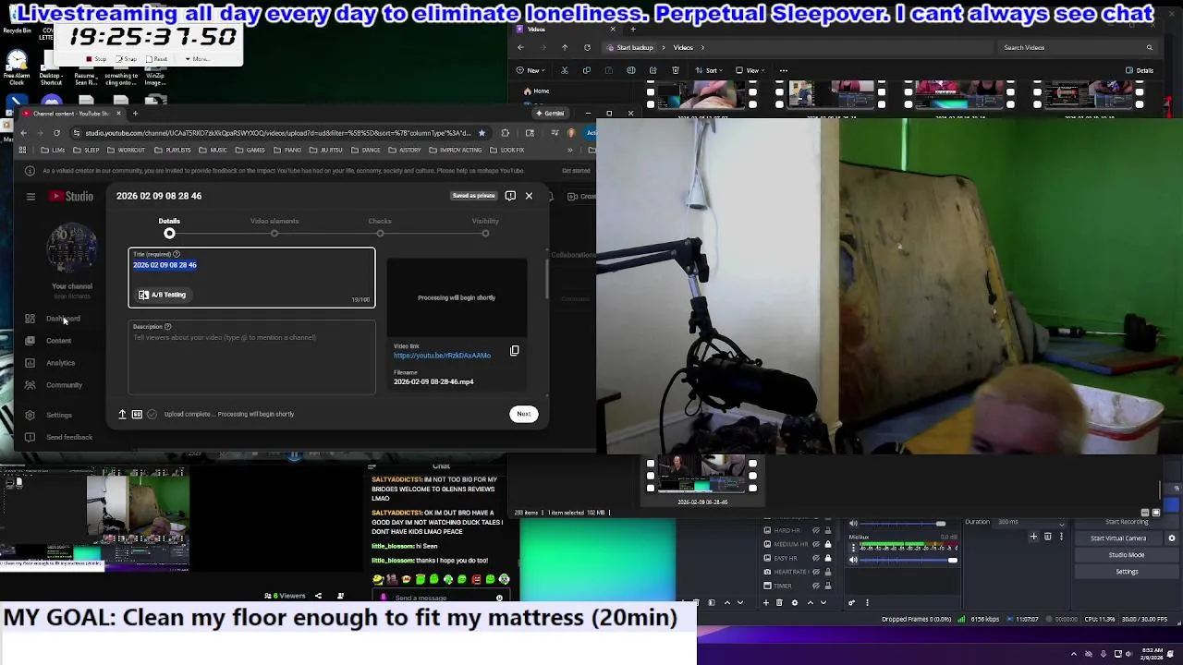Close the upload dialog with the X

529,196
